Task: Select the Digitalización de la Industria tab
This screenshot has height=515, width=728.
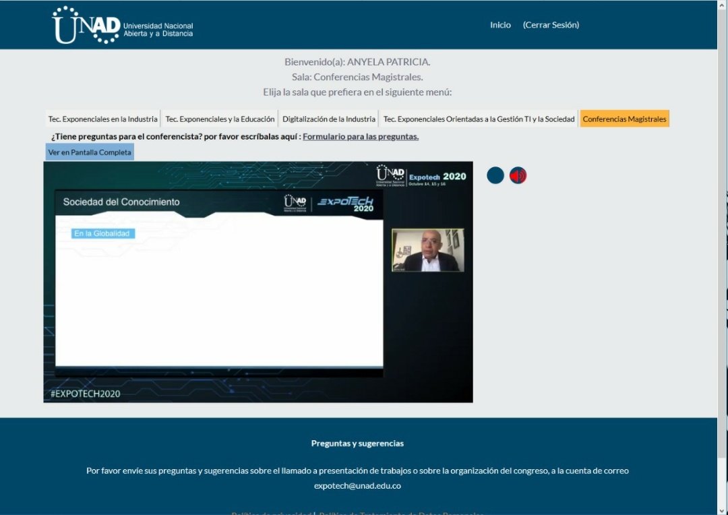Action: pos(328,118)
